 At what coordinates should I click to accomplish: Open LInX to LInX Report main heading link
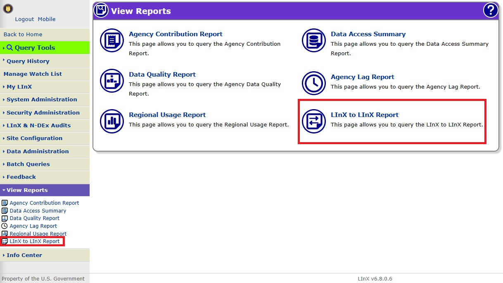pos(365,115)
